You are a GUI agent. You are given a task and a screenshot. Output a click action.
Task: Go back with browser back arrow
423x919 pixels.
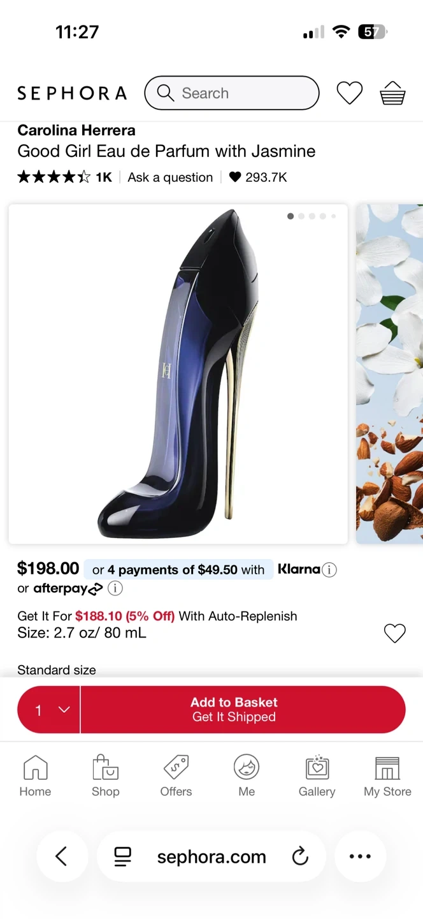click(x=62, y=856)
